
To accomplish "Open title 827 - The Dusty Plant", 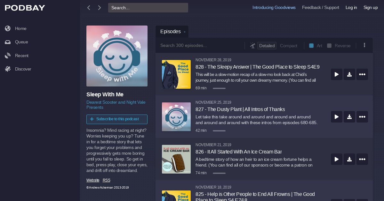I will (240, 109).
